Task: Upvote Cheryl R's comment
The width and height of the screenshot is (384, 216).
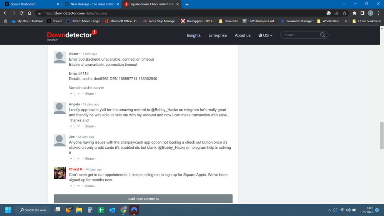Action: 71,186
